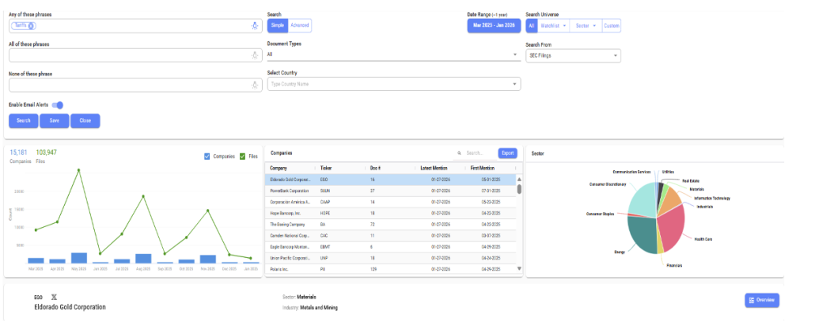Remove the Tariffs phrase chip
This screenshot has height=330, width=815.
click(31, 26)
